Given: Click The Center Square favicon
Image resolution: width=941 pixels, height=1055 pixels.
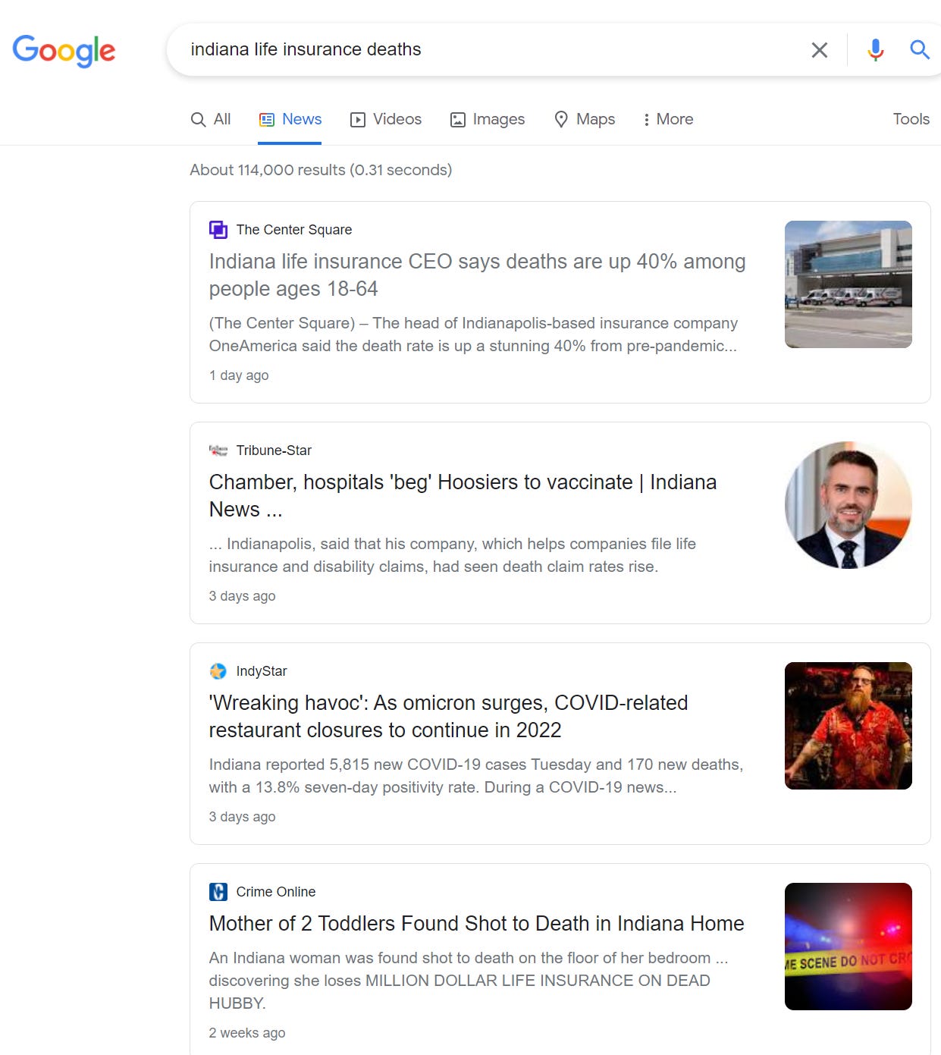Looking at the screenshot, I should point(218,230).
